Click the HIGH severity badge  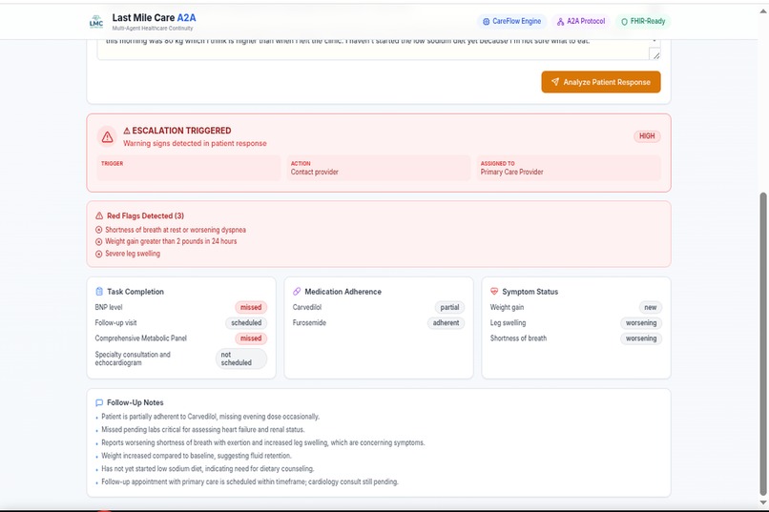click(x=646, y=136)
